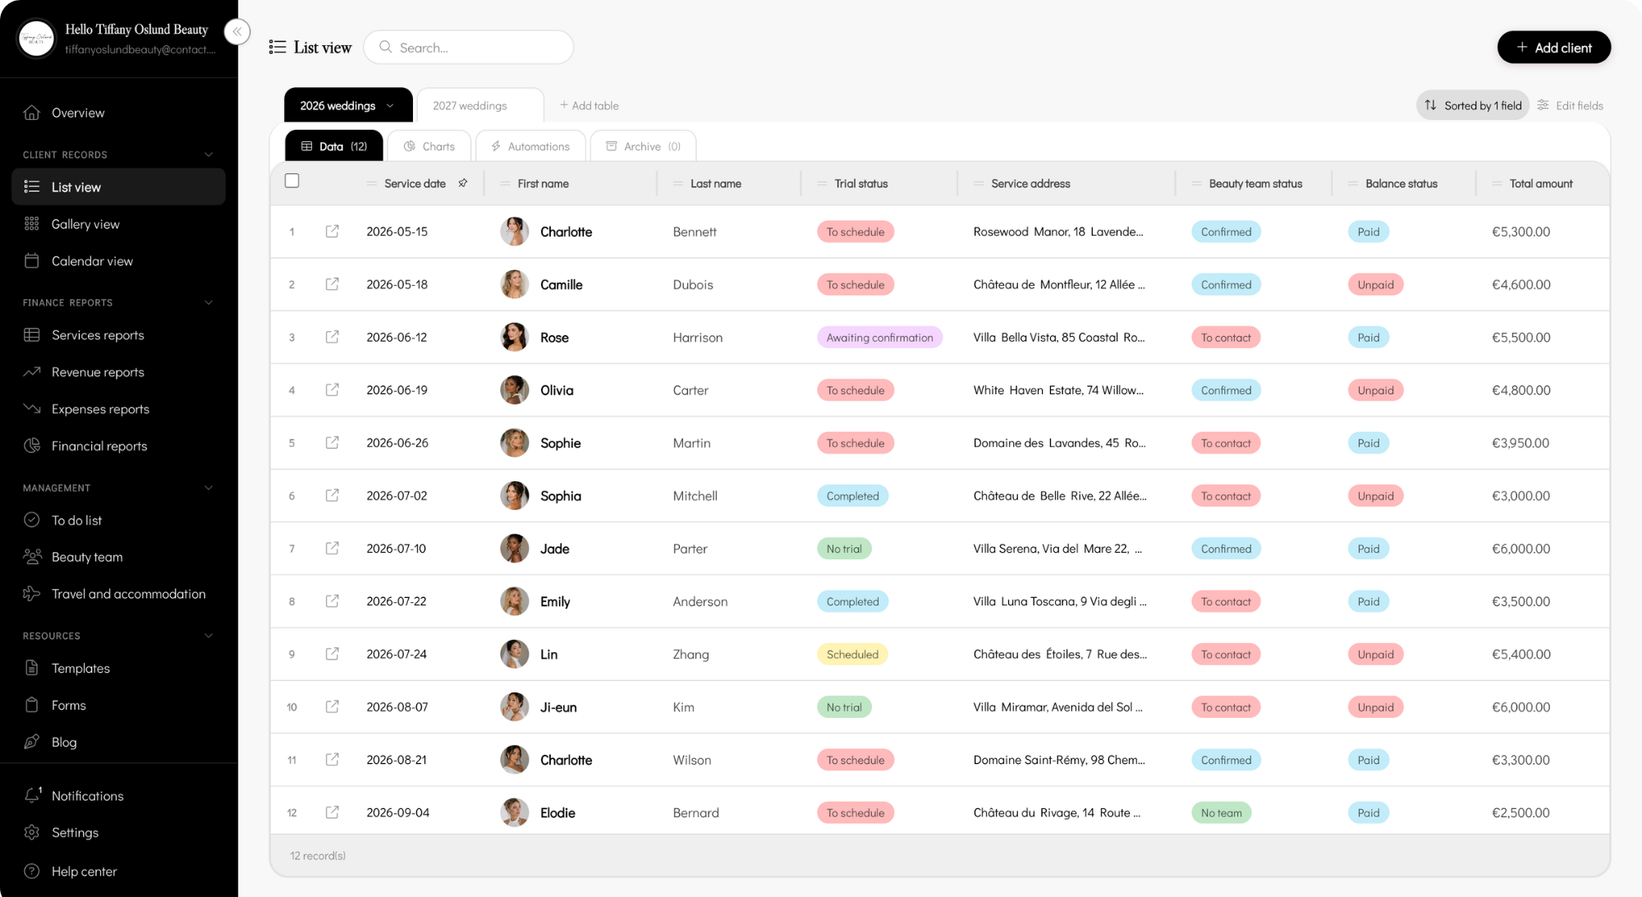Collapse the sidebar with the double-chevron button
This screenshot has width=1642, height=897.
(x=236, y=32)
